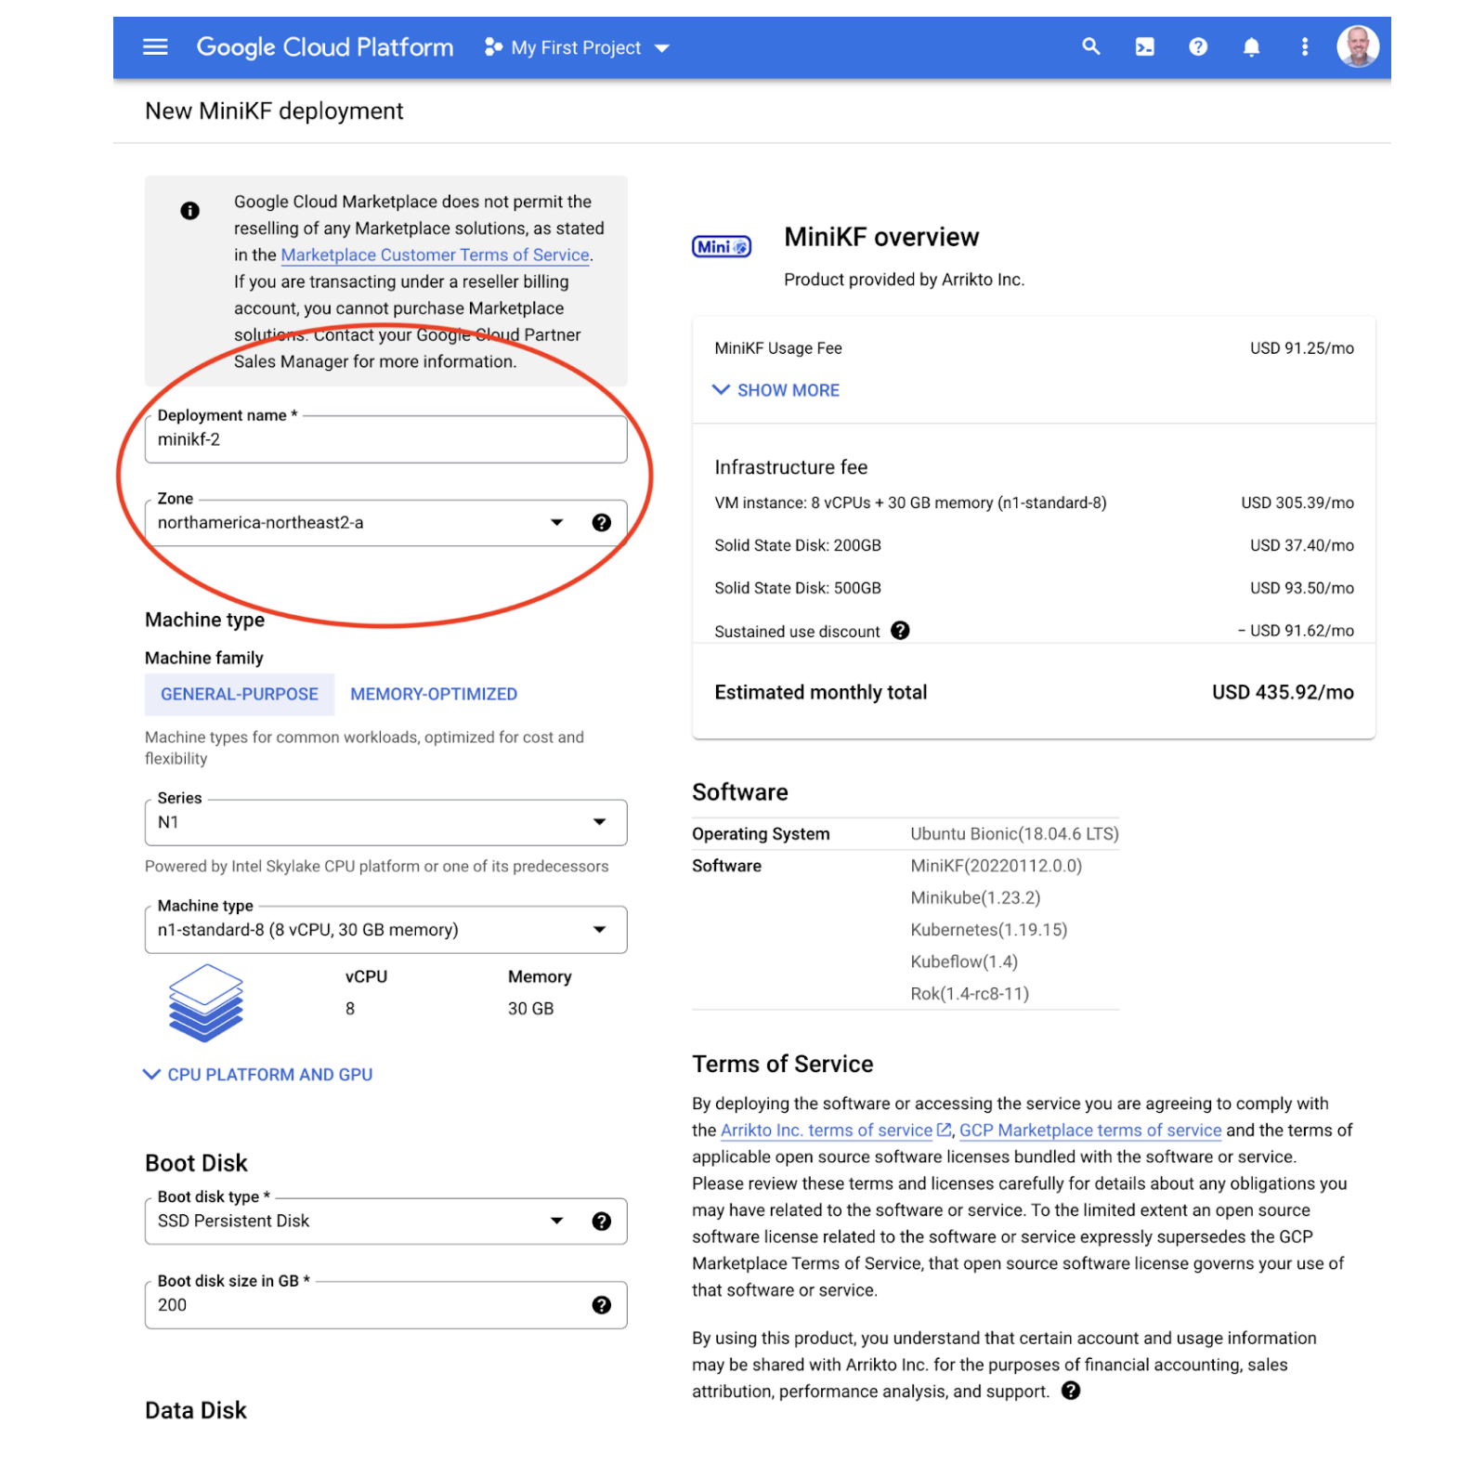Viewport: 1460px width, 1464px height.
Task: Click the Kubeflow(1.4) software entry
Action: pyautogui.click(x=964, y=962)
